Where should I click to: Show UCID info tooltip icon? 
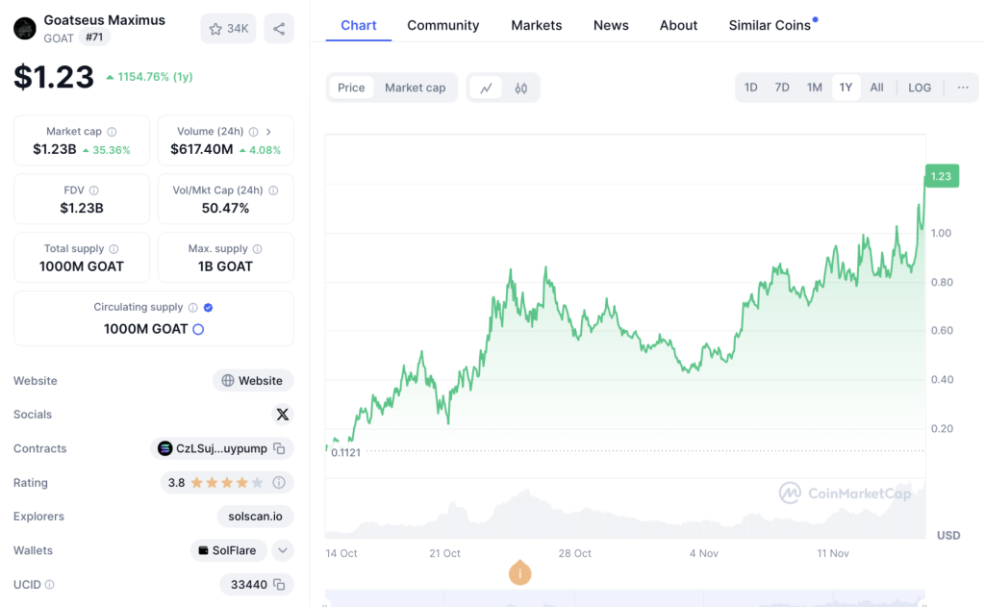[50, 584]
